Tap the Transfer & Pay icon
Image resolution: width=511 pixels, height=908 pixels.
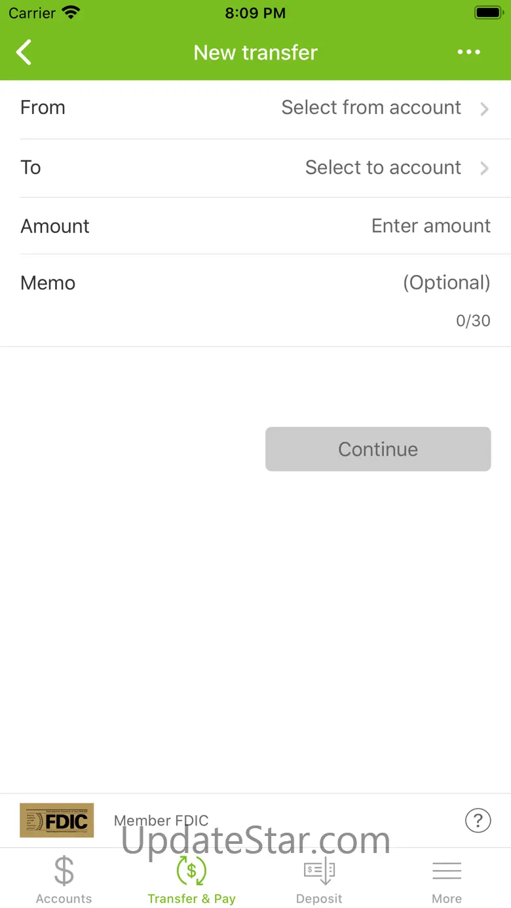pos(191,871)
